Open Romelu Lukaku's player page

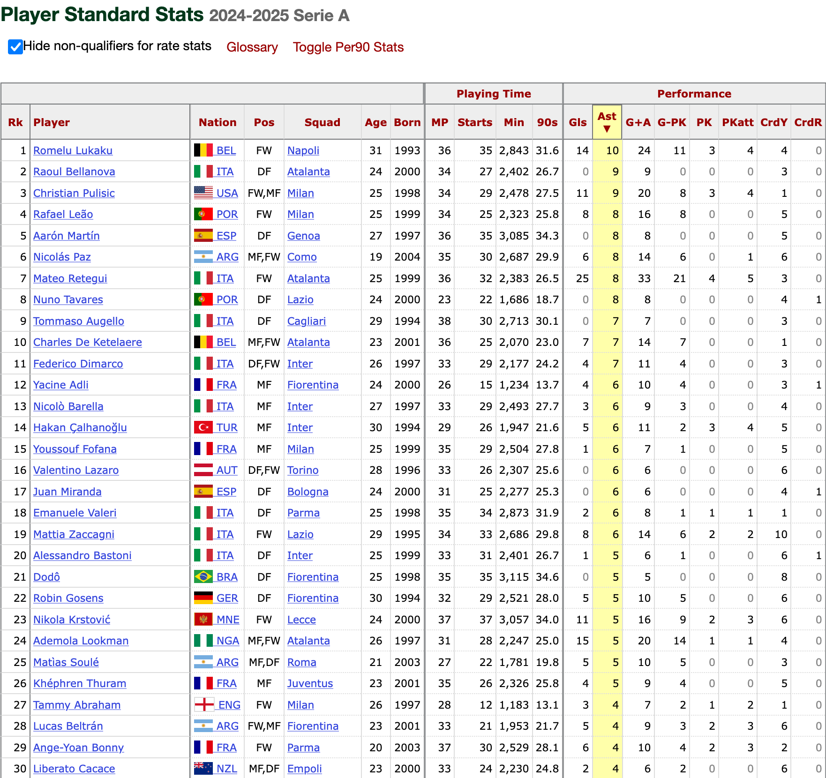tap(73, 150)
